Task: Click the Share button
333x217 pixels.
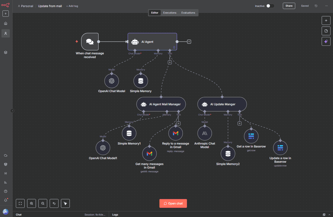Action: click(289, 6)
